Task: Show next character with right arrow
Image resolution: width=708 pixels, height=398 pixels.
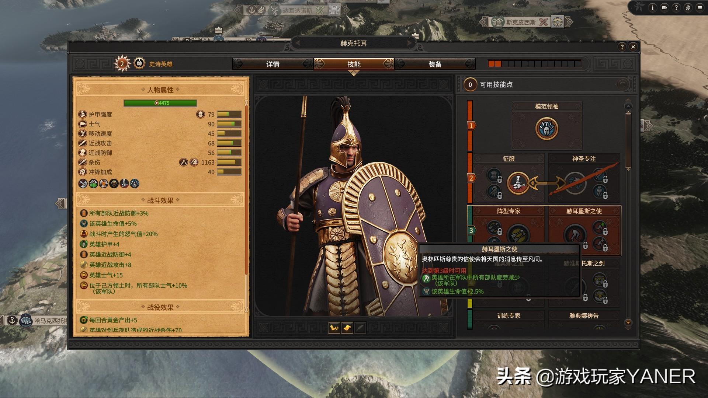Action: (409, 43)
